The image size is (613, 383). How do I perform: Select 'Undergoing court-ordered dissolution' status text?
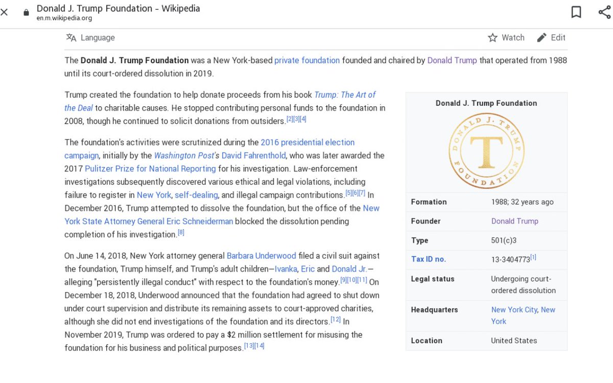[x=524, y=285]
